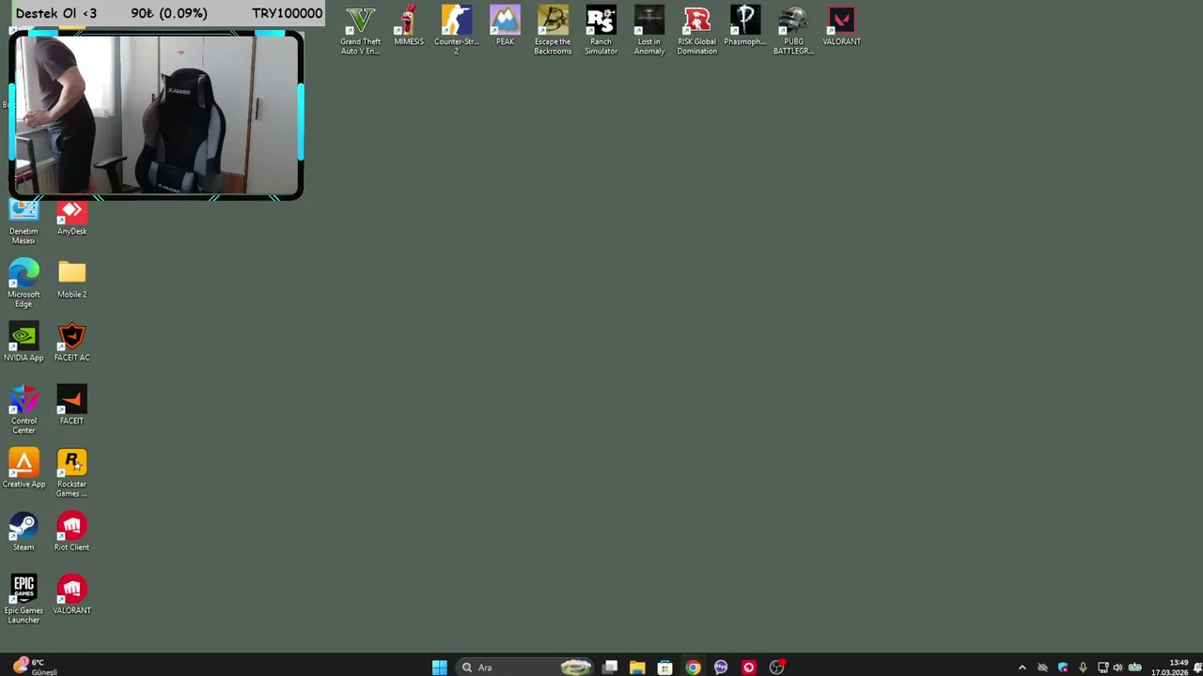Viewport: 1203px width, 676px height.
Task: Open the Denetim Masası control panel icon
Action: click(x=23, y=223)
